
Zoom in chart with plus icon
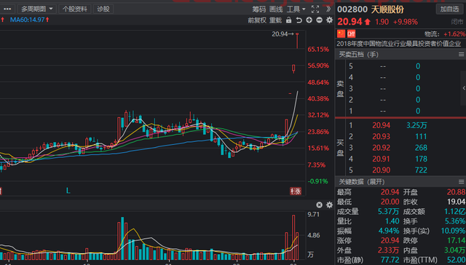[x=309, y=20]
